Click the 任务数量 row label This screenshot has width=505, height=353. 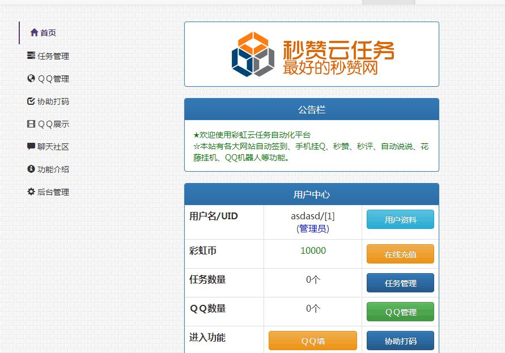click(x=207, y=279)
